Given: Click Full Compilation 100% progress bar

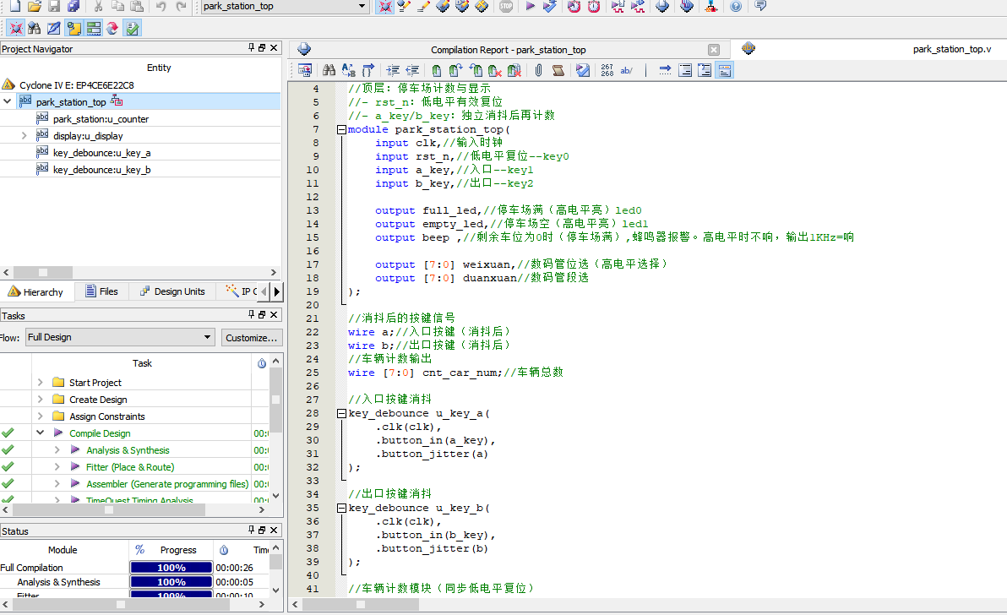Looking at the screenshot, I should click(171, 568).
